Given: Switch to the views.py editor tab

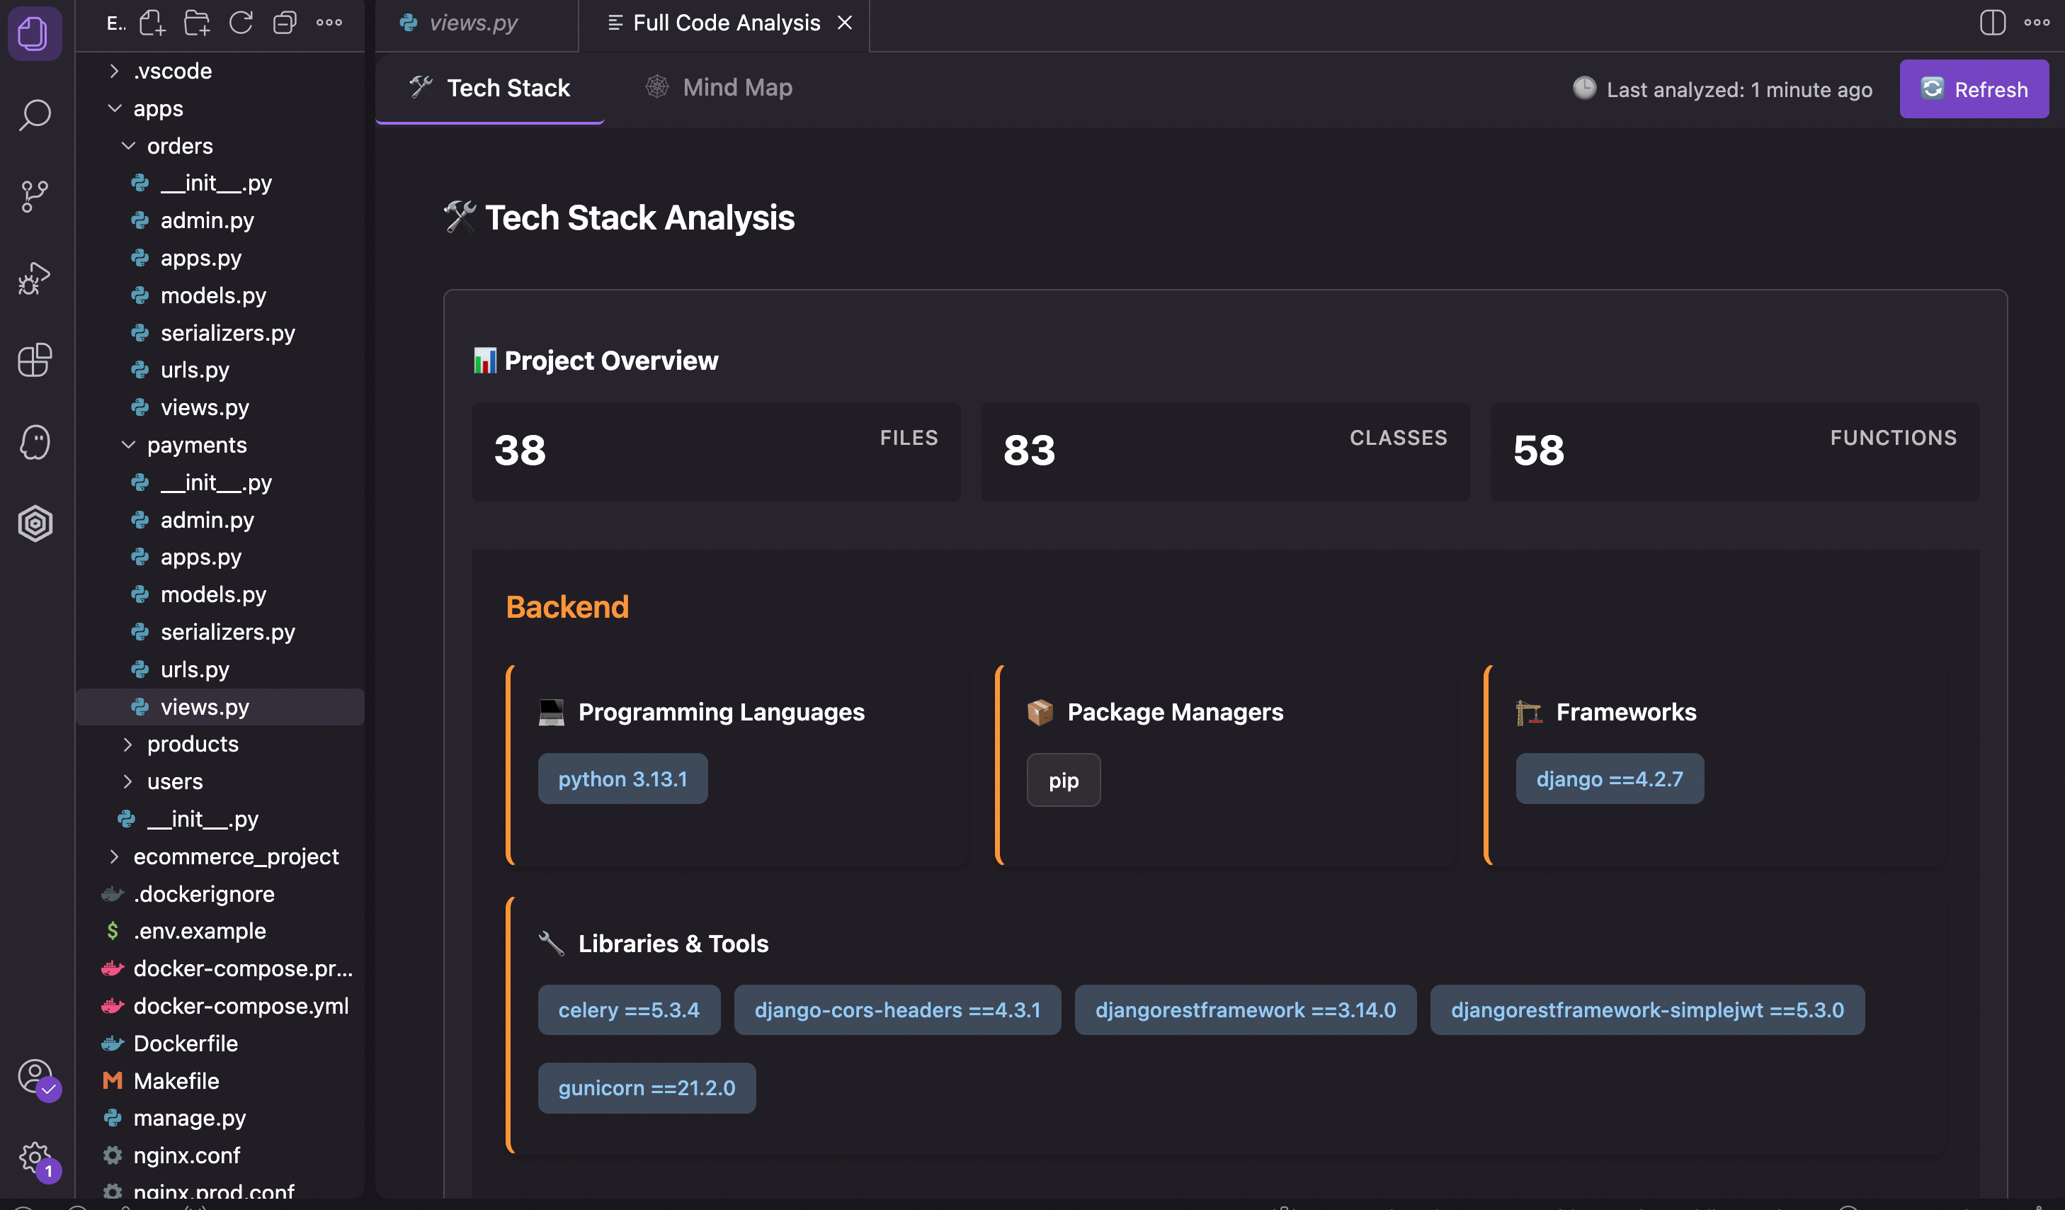Looking at the screenshot, I should pyautogui.click(x=473, y=23).
